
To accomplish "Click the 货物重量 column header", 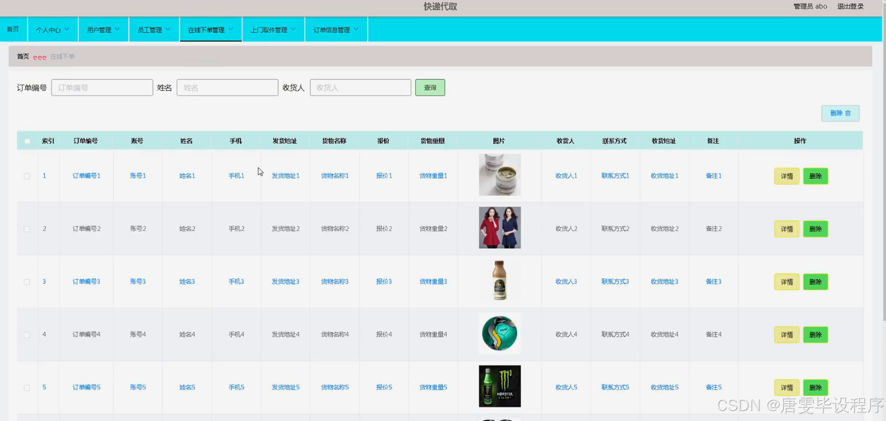I will (433, 141).
